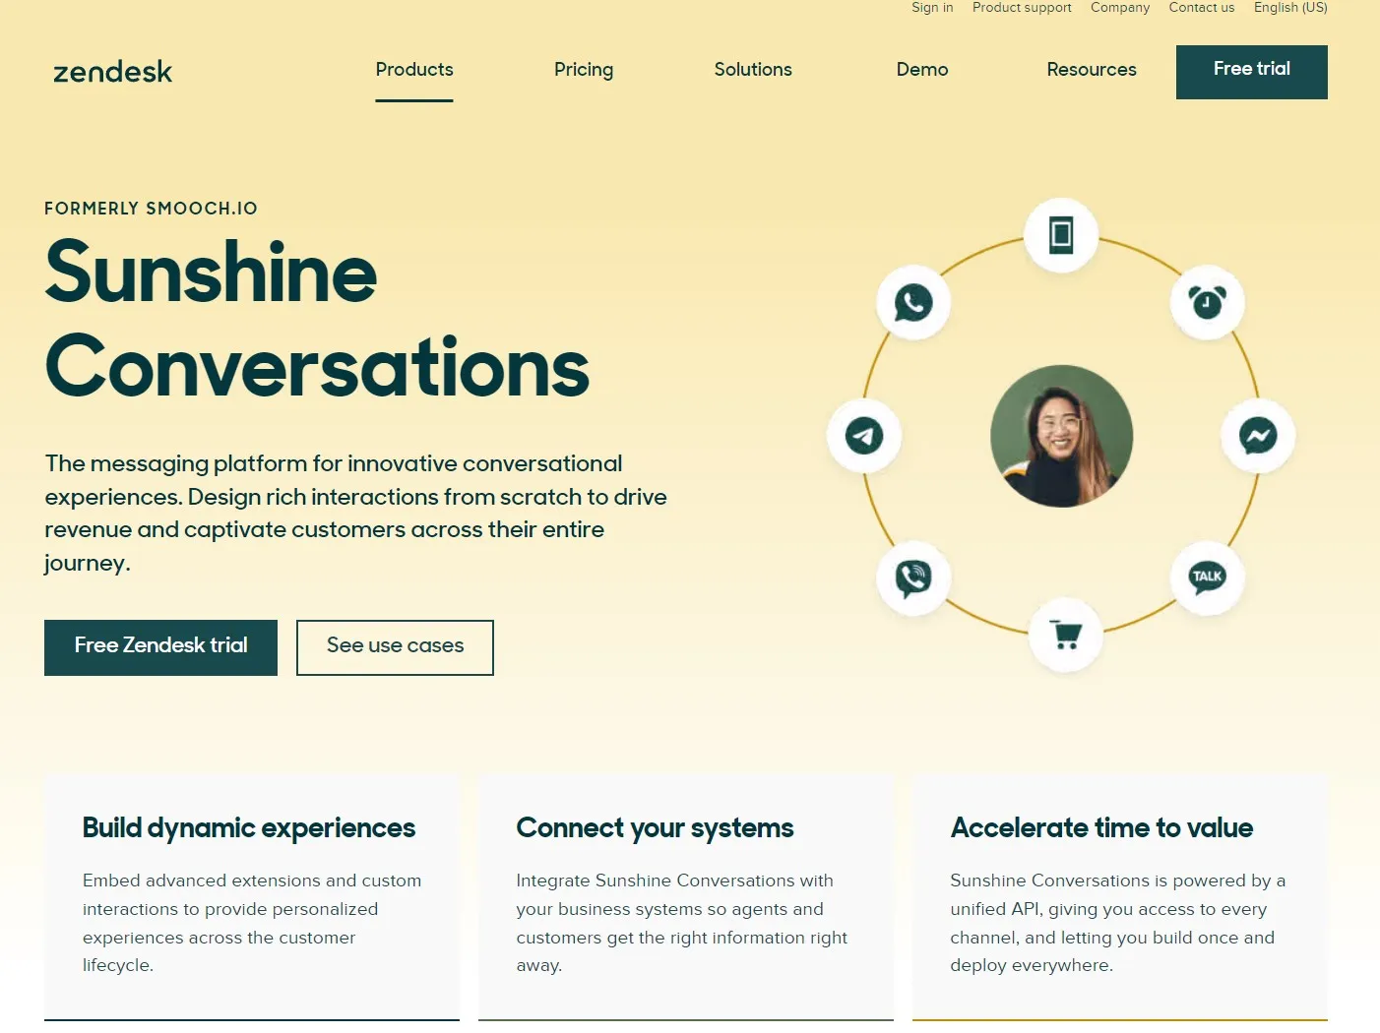Select the mobile phone icon in circle

pyautogui.click(x=1061, y=235)
